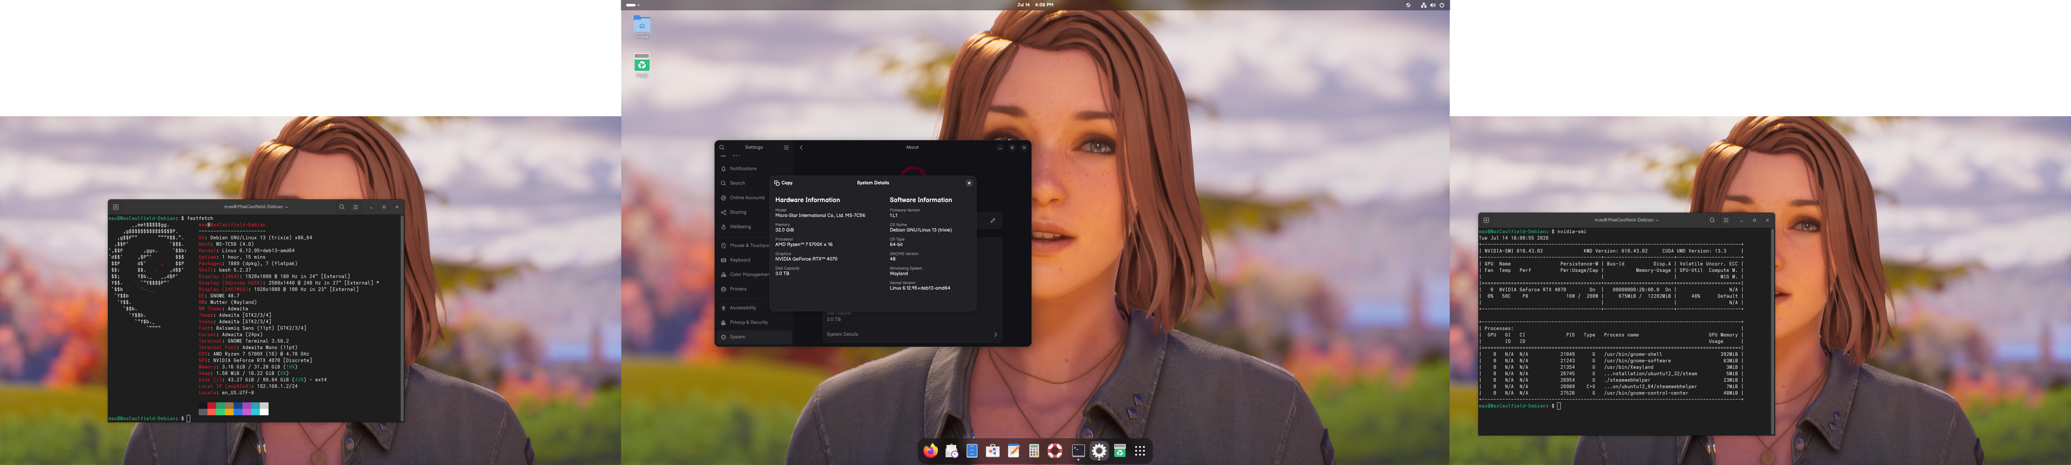Open the Home folder desktop icon
This screenshot has width=2071, height=465.
pyautogui.click(x=642, y=26)
